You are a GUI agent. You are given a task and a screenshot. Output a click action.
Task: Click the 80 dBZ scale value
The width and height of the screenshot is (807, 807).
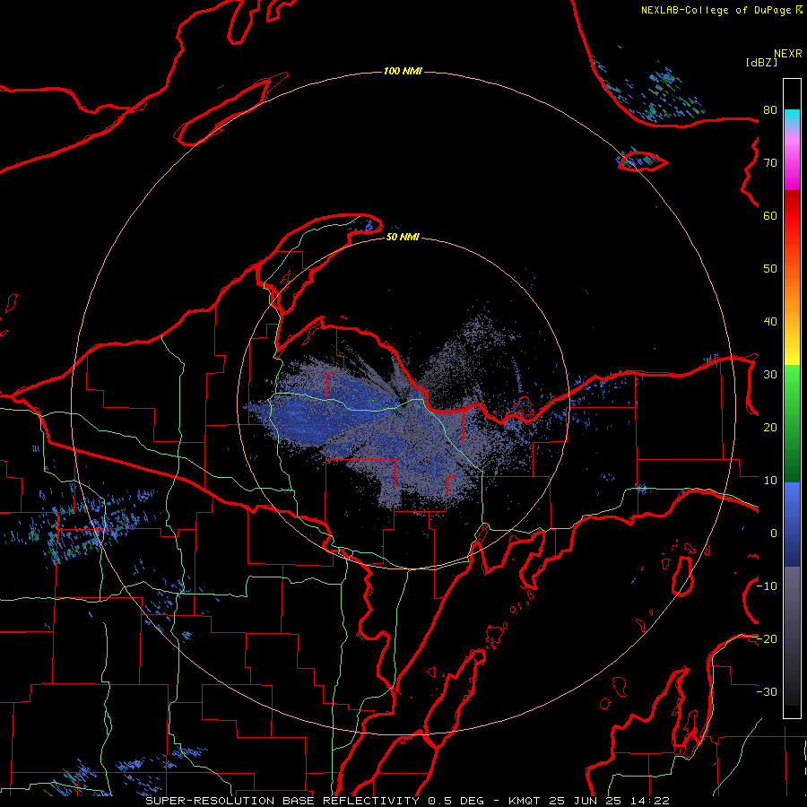tap(770, 110)
